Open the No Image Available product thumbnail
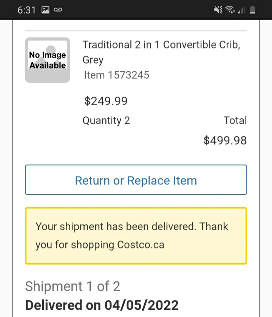 coord(48,60)
